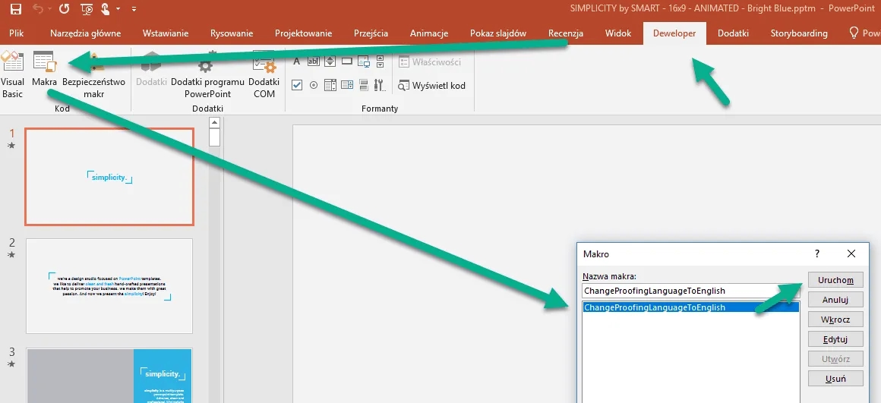The image size is (881, 403).
Task: Select the Label (A) control
Action: click(297, 61)
